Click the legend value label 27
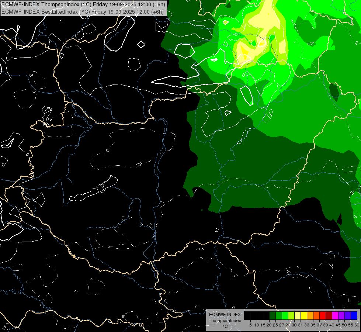 [x=282, y=325]
